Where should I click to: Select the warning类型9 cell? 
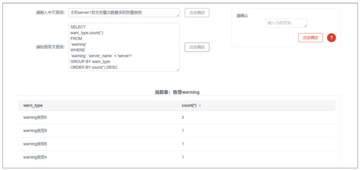(x=35, y=131)
